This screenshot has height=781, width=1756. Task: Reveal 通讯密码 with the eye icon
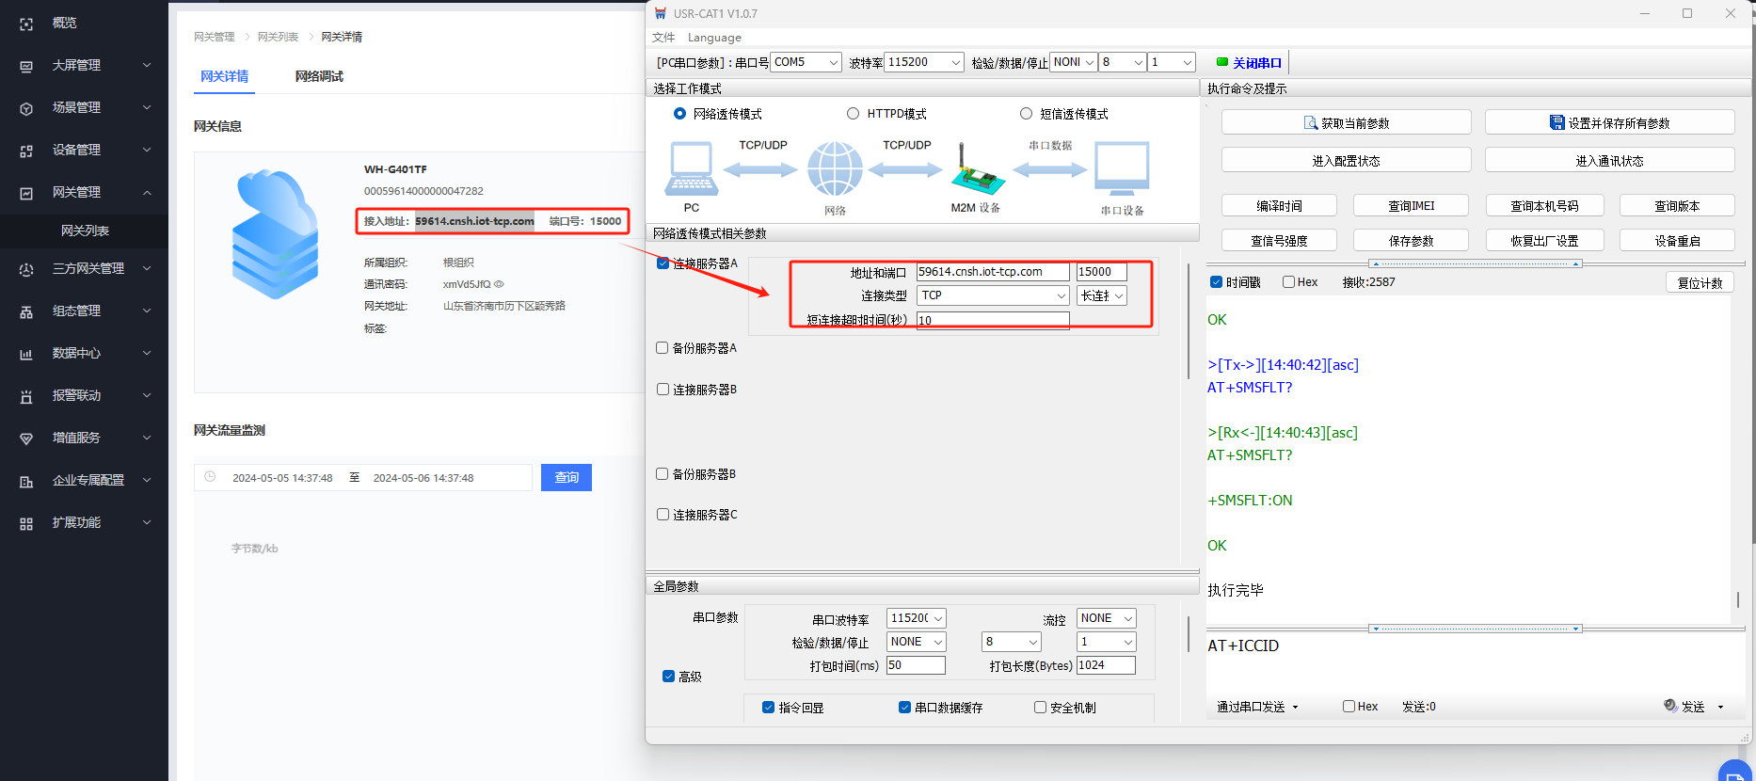[x=499, y=284]
